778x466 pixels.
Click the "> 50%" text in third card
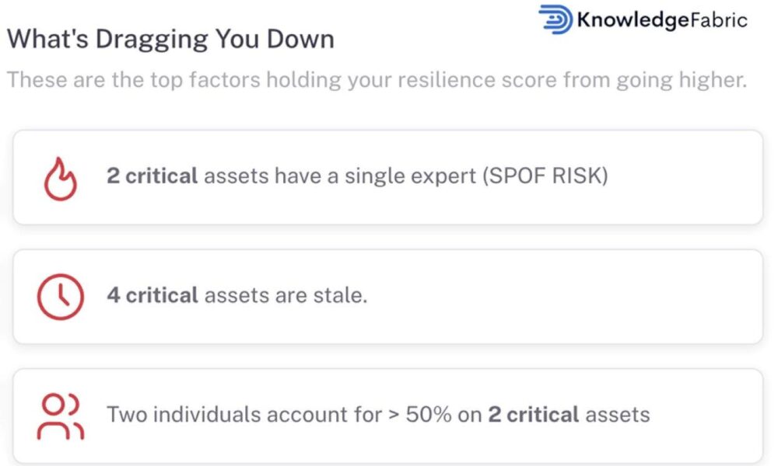pos(420,415)
